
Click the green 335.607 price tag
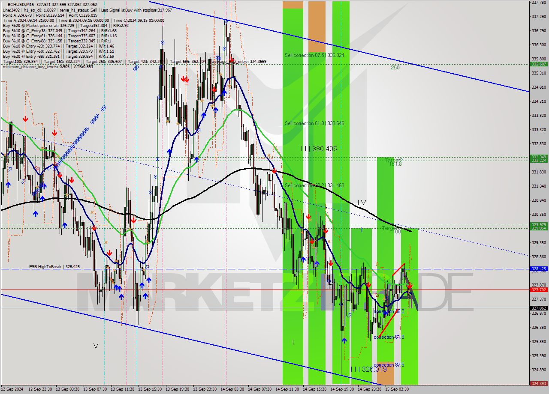pyautogui.click(x=539, y=64)
